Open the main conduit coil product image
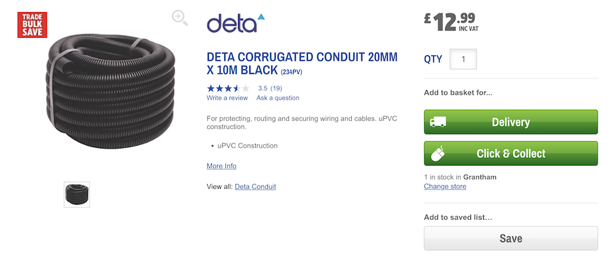Image resolution: width=609 pixels, height=257 pixels. pyautogui.click(x=110, y=91)
